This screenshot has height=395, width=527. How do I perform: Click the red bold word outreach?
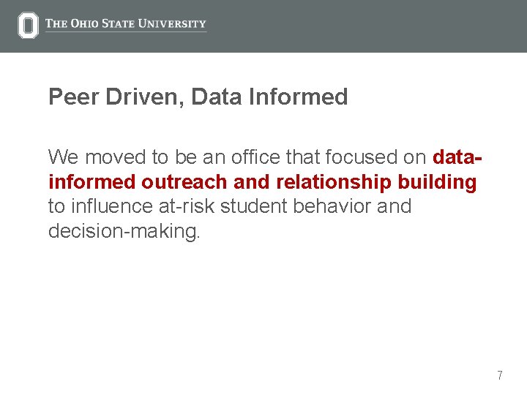[x=184, y=181]
